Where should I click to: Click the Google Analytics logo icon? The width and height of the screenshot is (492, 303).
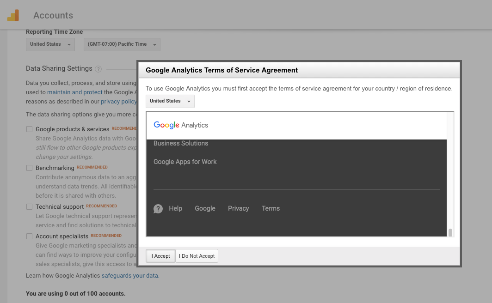point(13,15)
